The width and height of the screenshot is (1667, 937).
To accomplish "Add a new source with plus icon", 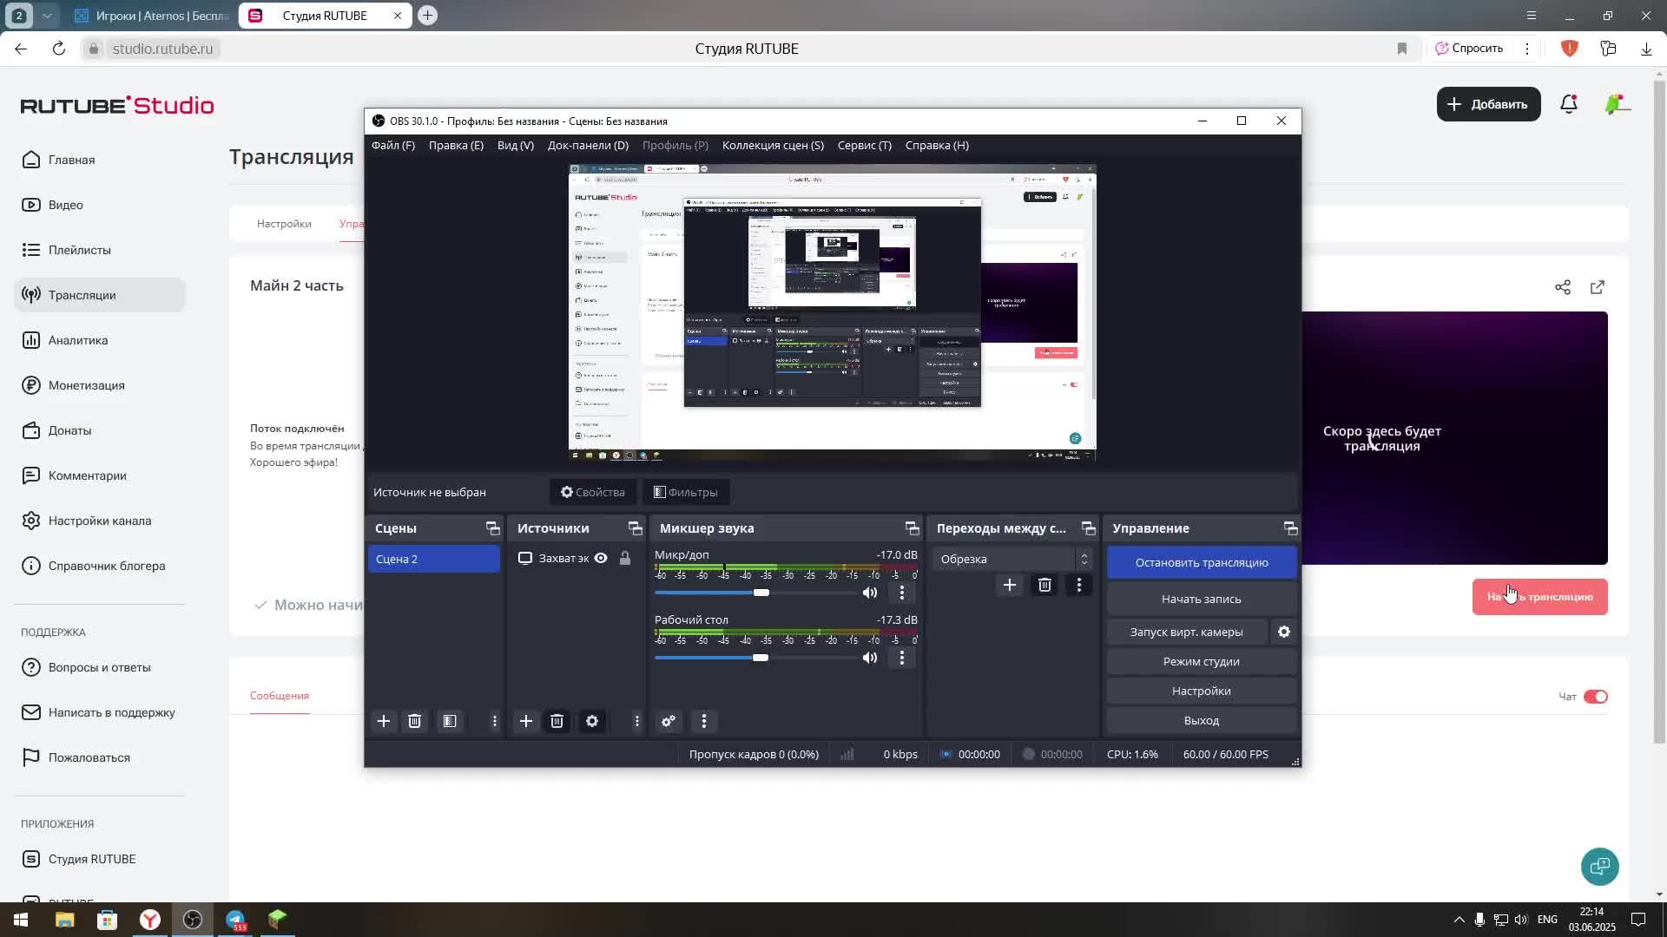I will 526,722.
